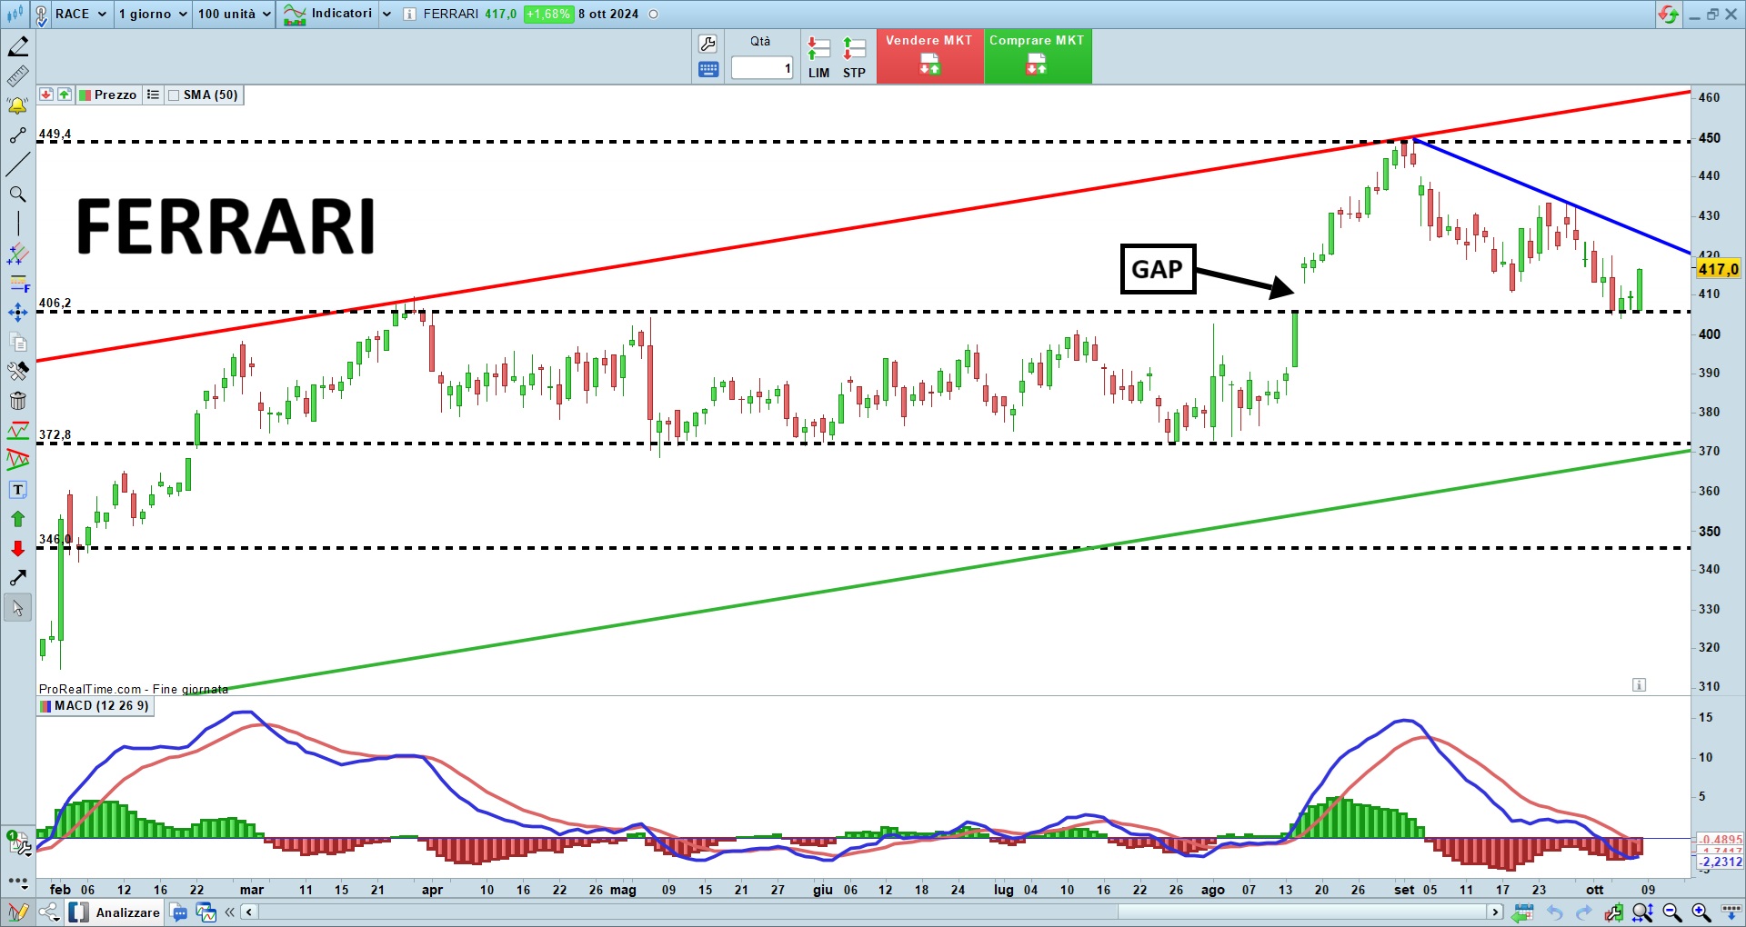Screen dimensions: 1746x927
Task: Open the three-dots more tools menu
Action: [x=18, y=881]
